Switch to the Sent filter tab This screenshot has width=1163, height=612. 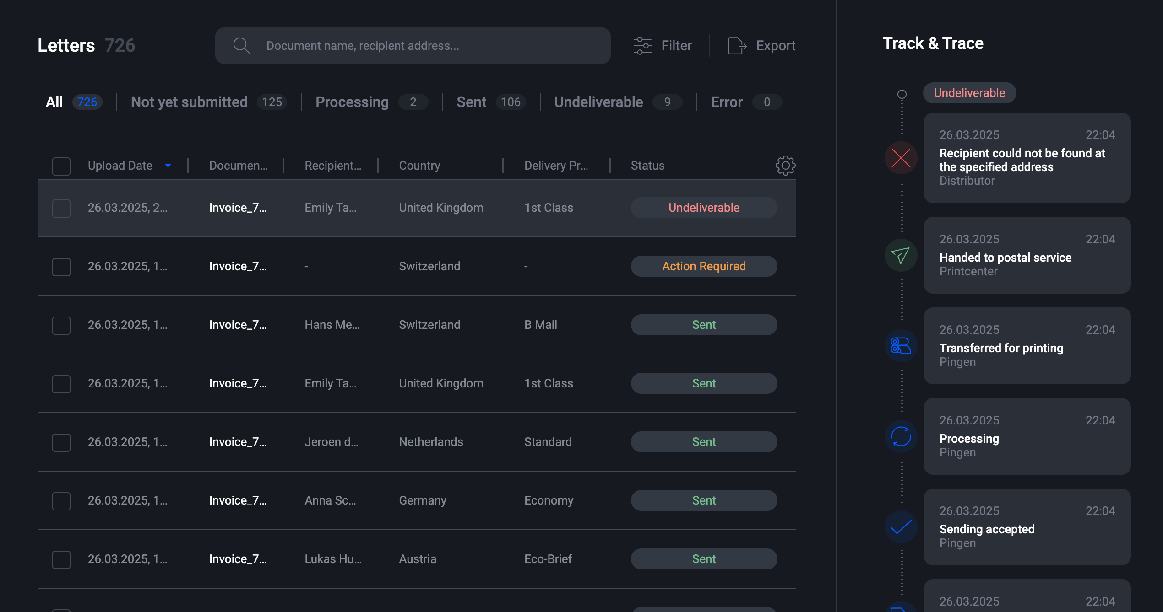pos(471,102)
